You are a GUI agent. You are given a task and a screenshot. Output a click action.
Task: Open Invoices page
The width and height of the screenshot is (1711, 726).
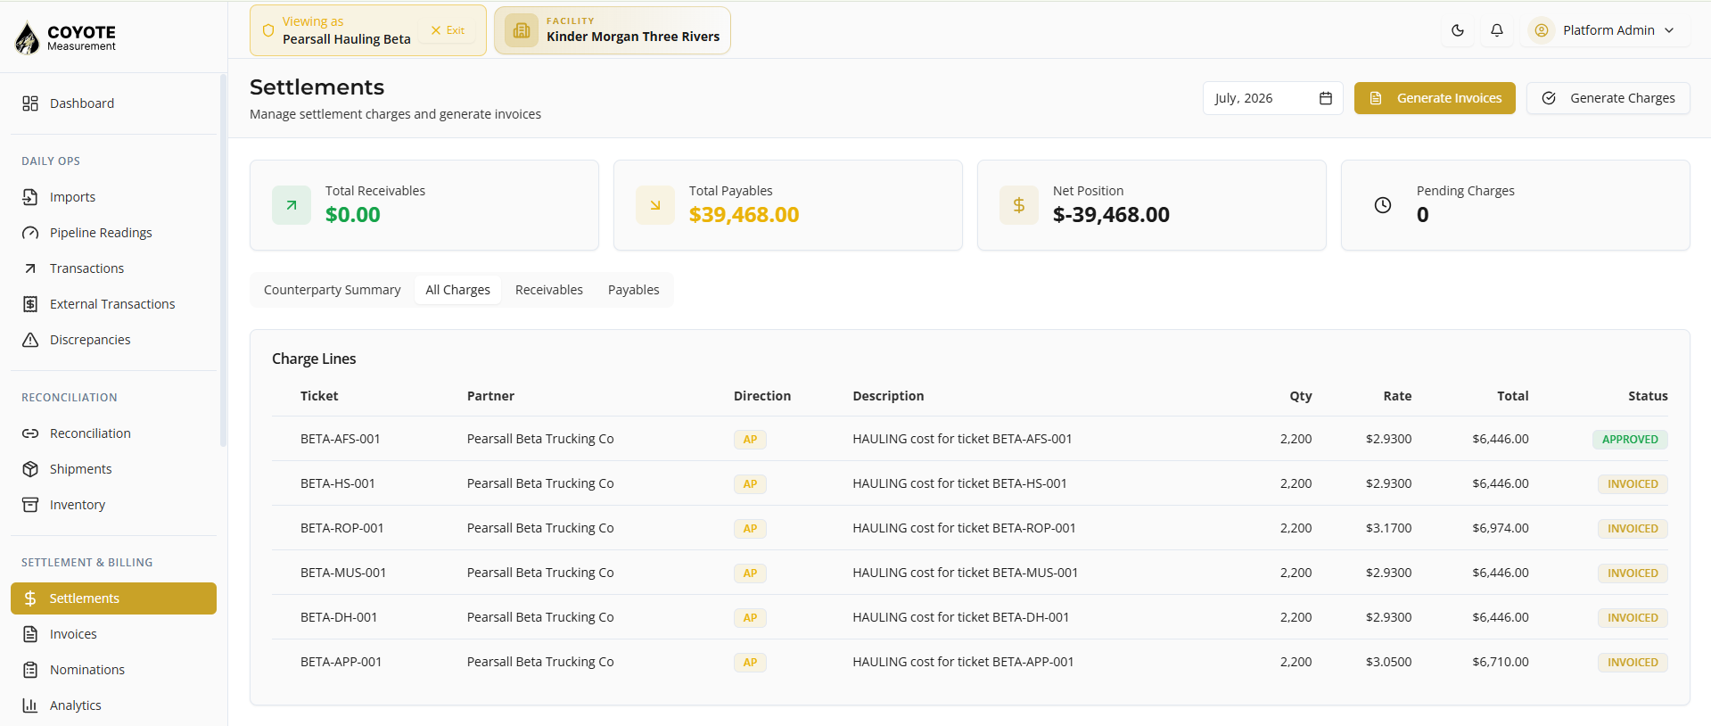pyautogui.click(x=113, y=634)
